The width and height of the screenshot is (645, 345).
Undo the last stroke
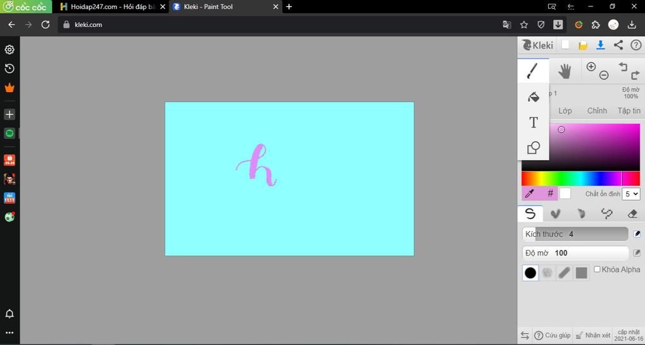point(623,67)
